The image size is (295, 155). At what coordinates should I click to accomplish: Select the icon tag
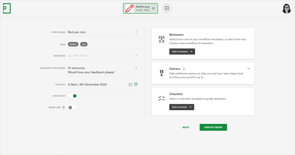coord(84,44)
